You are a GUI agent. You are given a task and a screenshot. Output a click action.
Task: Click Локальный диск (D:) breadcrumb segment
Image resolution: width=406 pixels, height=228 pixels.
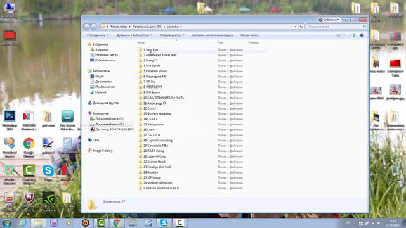(147, 27)
